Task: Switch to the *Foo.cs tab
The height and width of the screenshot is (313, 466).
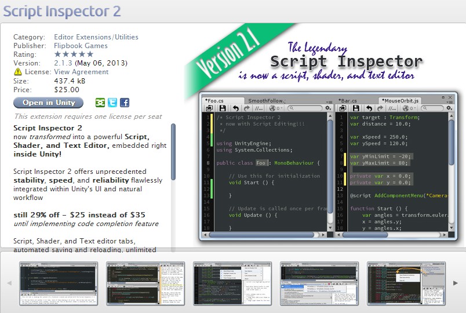Action: pyautogui.click(x=223, y=100)
